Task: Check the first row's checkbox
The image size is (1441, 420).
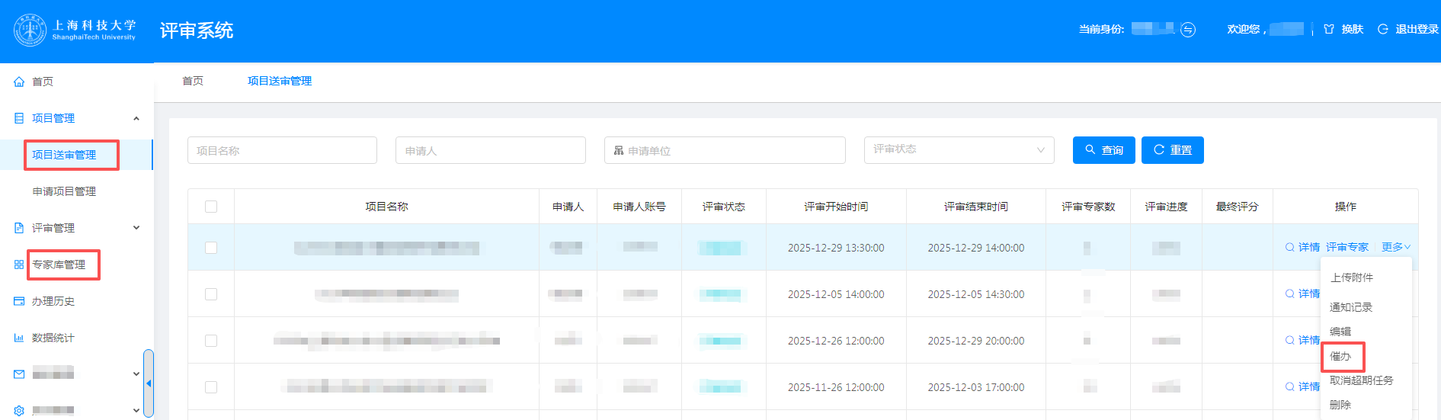Action: coord(211,248)
